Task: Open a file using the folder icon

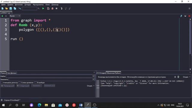Action: coord(7,8)
